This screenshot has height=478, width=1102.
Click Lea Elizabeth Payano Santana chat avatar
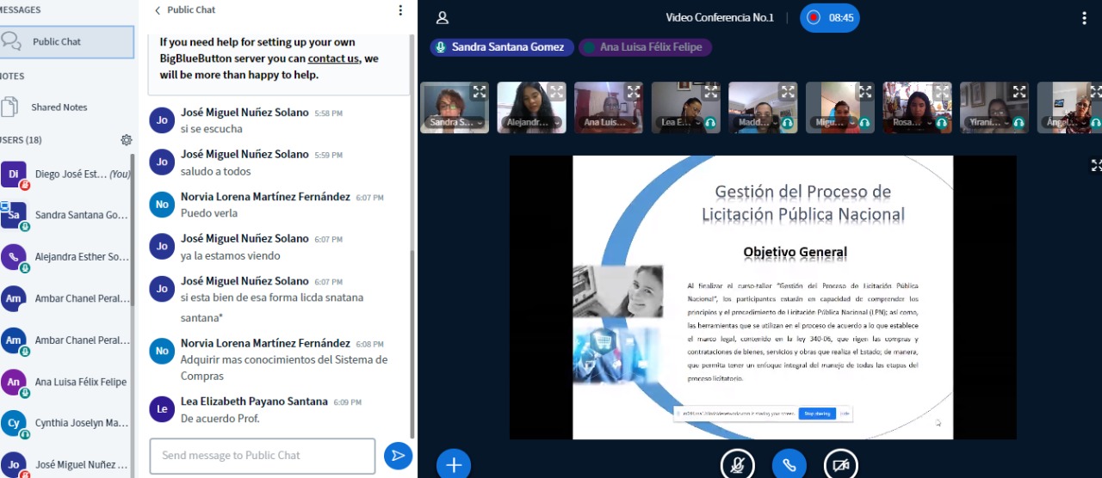[161, 409]
